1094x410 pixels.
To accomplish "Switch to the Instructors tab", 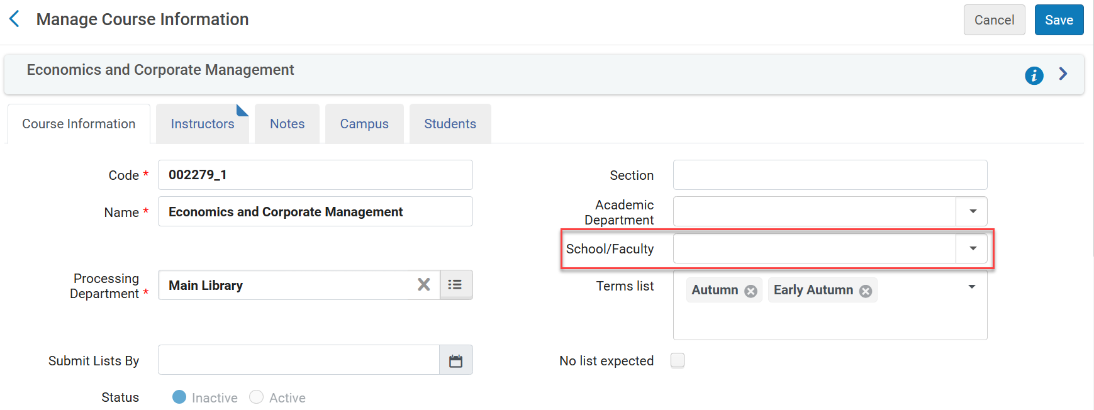I will [x=203, y=124].
